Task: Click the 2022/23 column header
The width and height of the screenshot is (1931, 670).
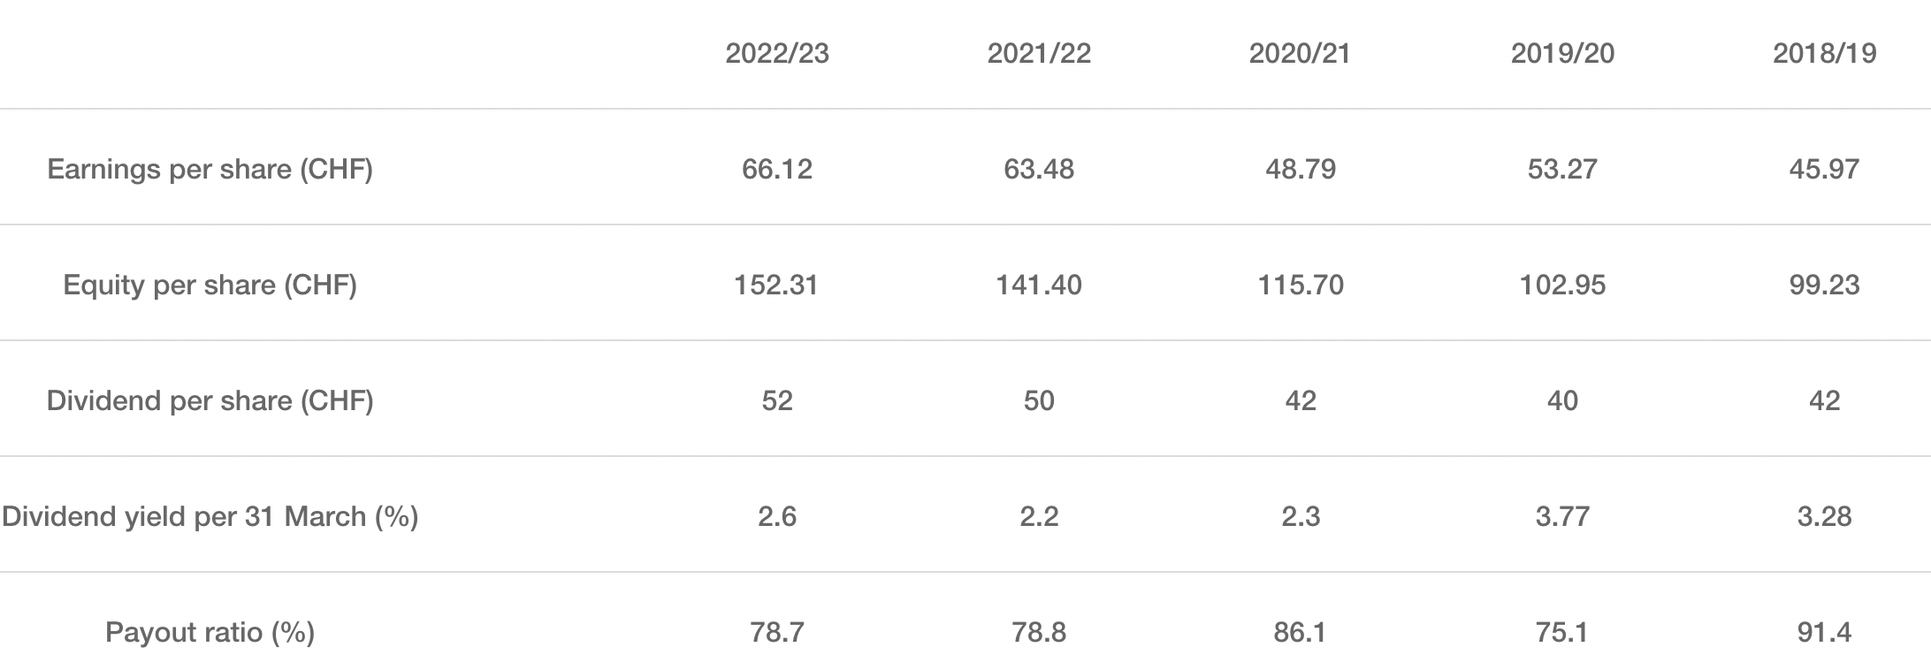Action: click(x=777, y=54)
